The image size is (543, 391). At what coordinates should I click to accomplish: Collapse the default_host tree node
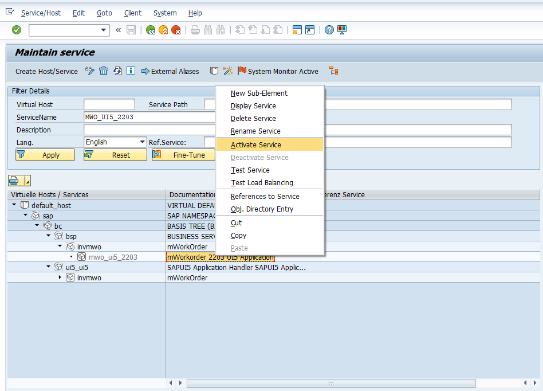(x=14, y=205)
